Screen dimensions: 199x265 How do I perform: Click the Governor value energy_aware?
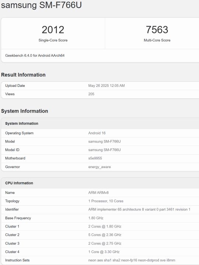coord(99,167)
